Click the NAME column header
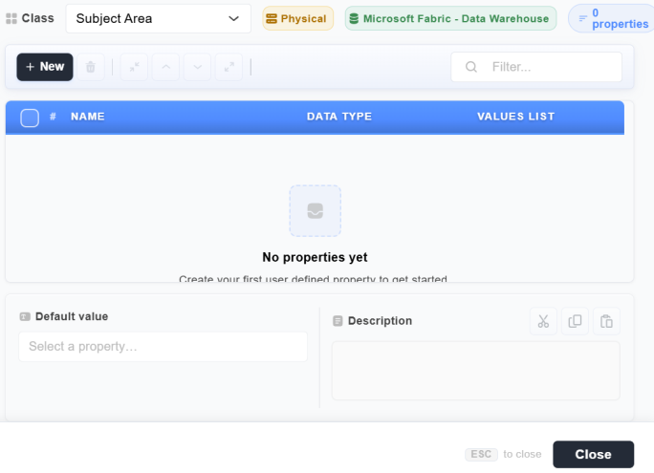 pos(88,117)
